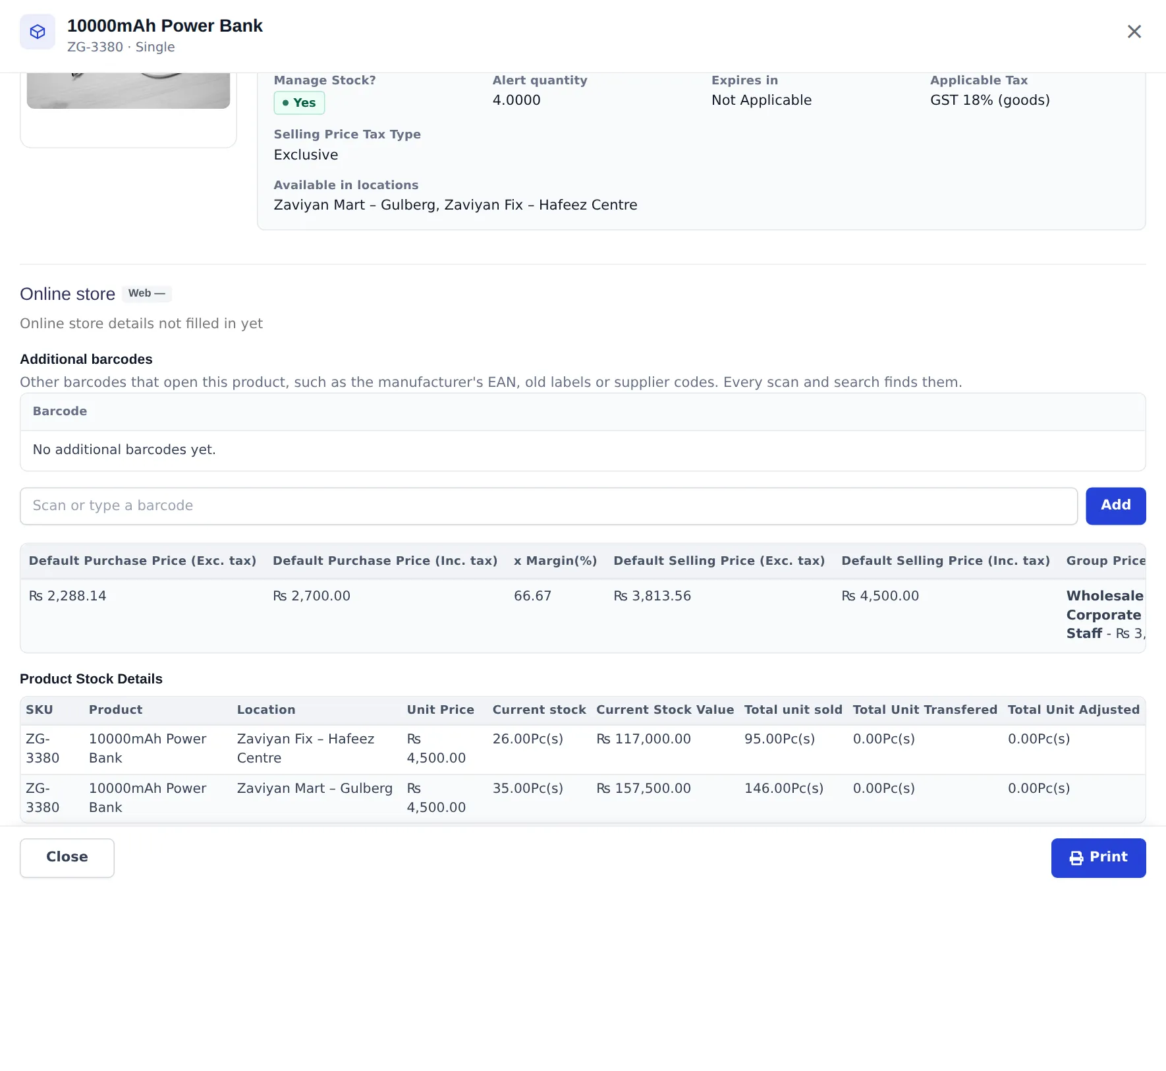This screenshot has height=1071, width=1166.
Task: Click the Current stock column header
Action: [x=539, y=710]
